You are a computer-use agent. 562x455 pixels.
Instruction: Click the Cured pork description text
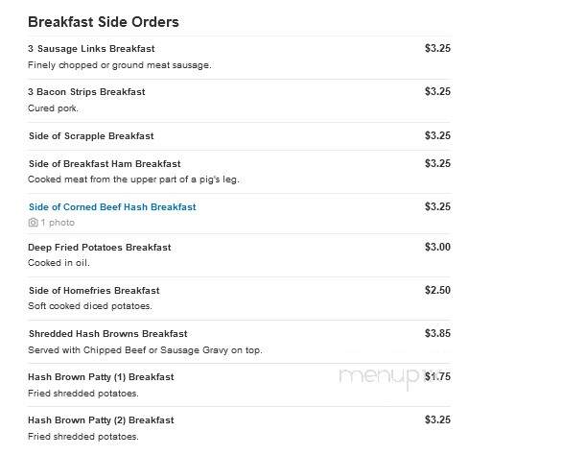53,108
